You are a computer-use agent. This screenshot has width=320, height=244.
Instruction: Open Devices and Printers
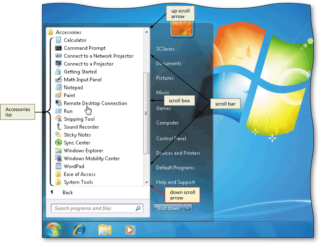coord(178,153)
